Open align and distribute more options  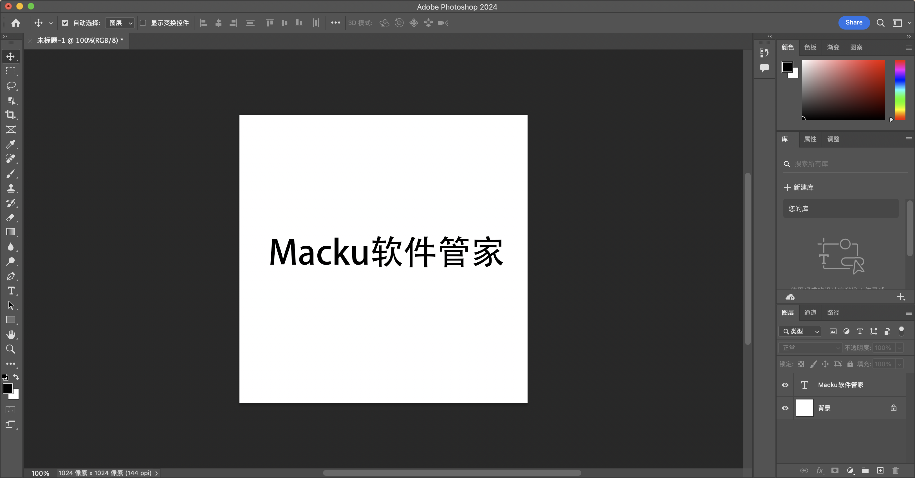[x=335, y=23]
